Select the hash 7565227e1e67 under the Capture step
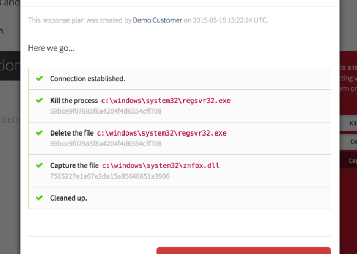The image size is (357, 254). [x=109, y=176]
